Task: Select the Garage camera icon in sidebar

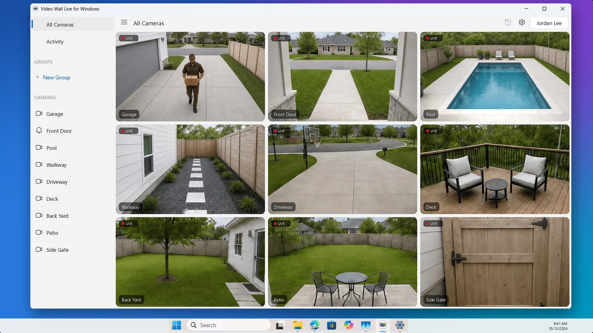Action: pos(39,113)
